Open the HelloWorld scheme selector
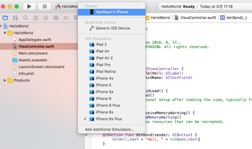Viewport: 252px width, 149px height. 66,7
